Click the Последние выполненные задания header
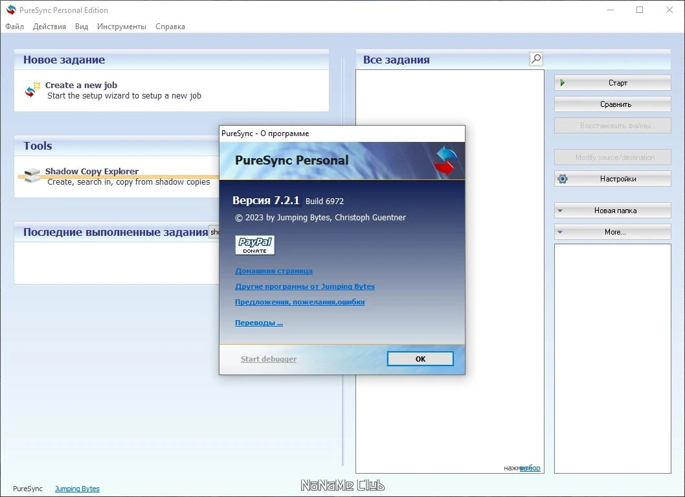This screenshot has height=497, width=685. click(x=115, y=232)
